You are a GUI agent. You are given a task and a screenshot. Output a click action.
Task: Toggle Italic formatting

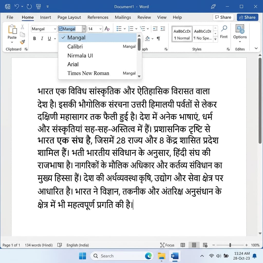42,39
